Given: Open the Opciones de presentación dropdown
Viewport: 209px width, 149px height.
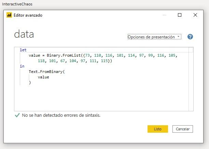Looking at the screenshot, I should tap(154, 37).
